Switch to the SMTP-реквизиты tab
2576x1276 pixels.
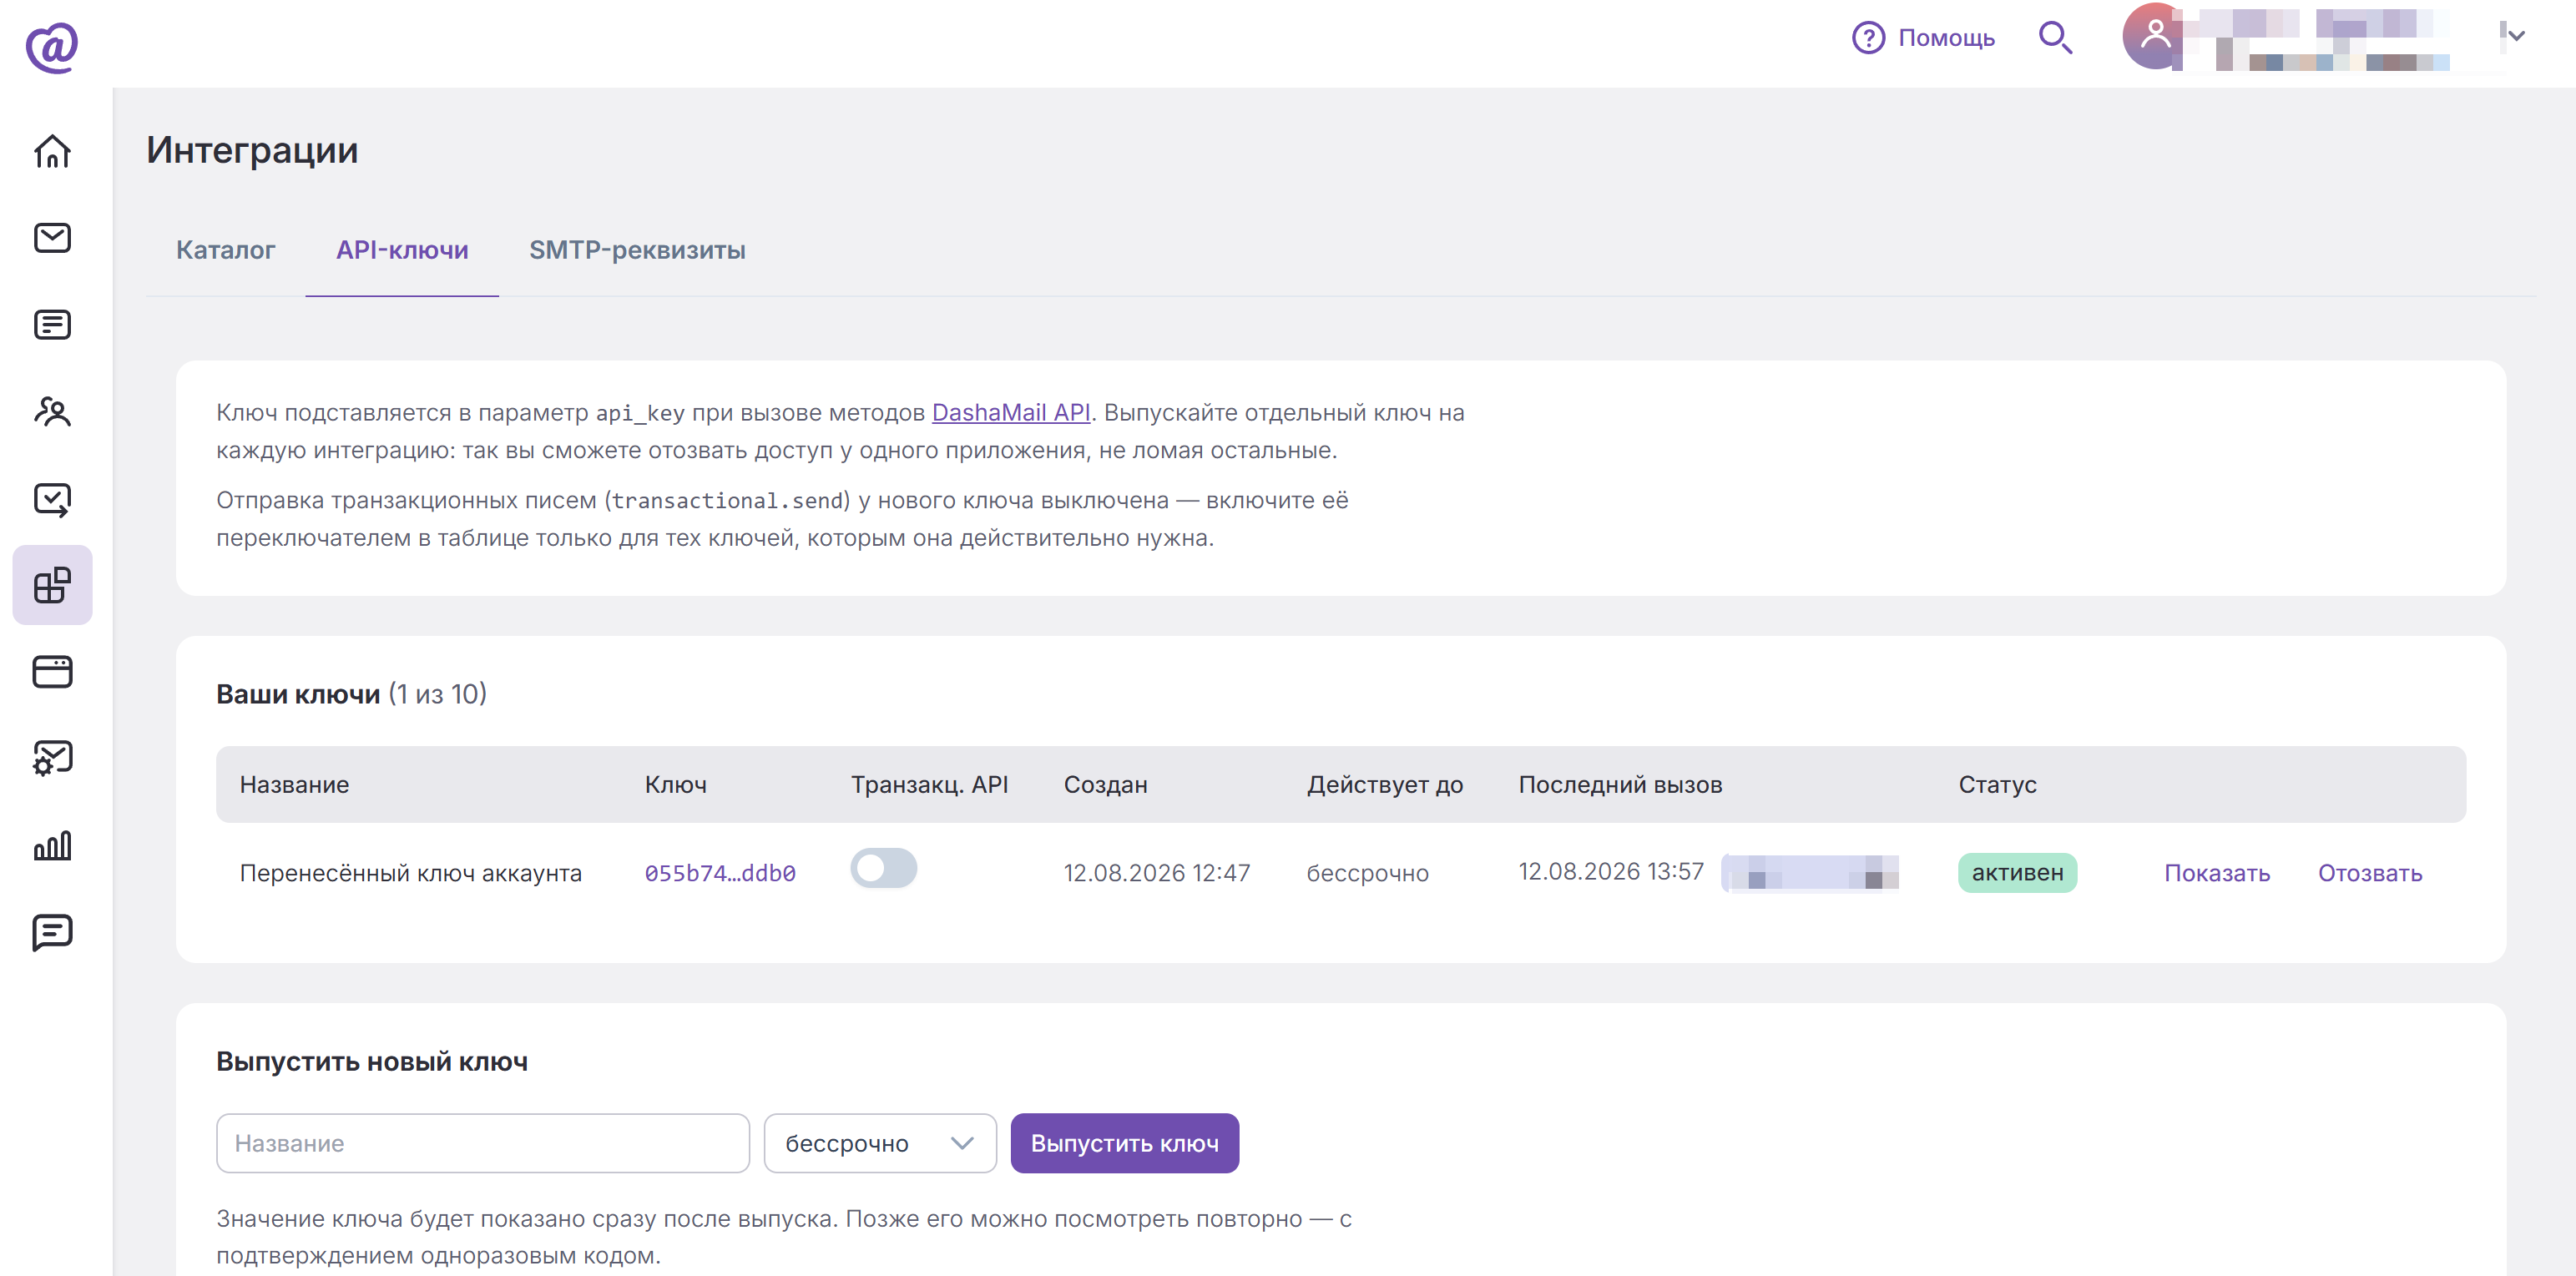coord(637,250)
